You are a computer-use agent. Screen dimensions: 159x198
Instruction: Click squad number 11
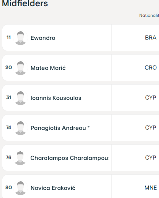8,37
